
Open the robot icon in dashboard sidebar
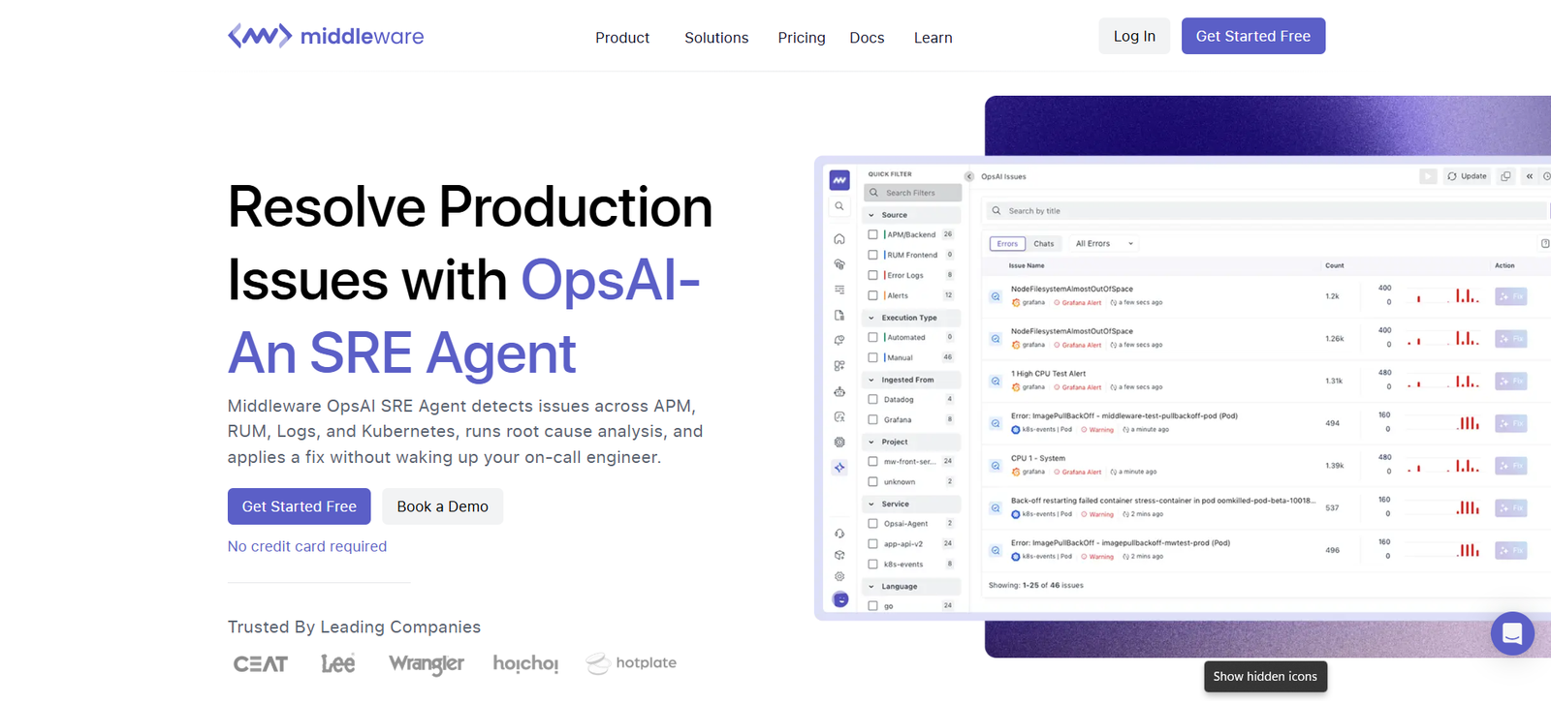[x=839, y=392]
